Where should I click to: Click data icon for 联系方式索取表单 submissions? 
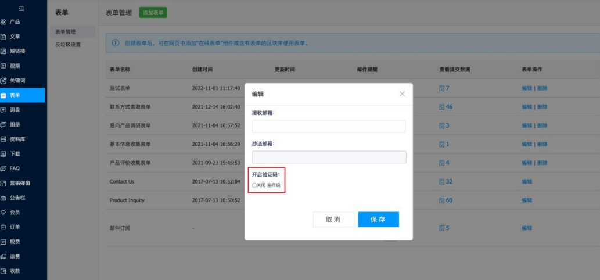pyautogui.click(x=441, y=107)
